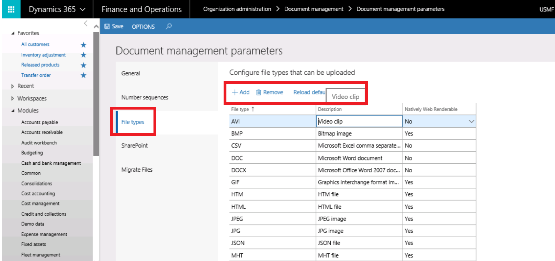The height and width of the screenshot is (261, 555).
Task: Open the AVI row renderable dropdown arrow
Action: 471,121
